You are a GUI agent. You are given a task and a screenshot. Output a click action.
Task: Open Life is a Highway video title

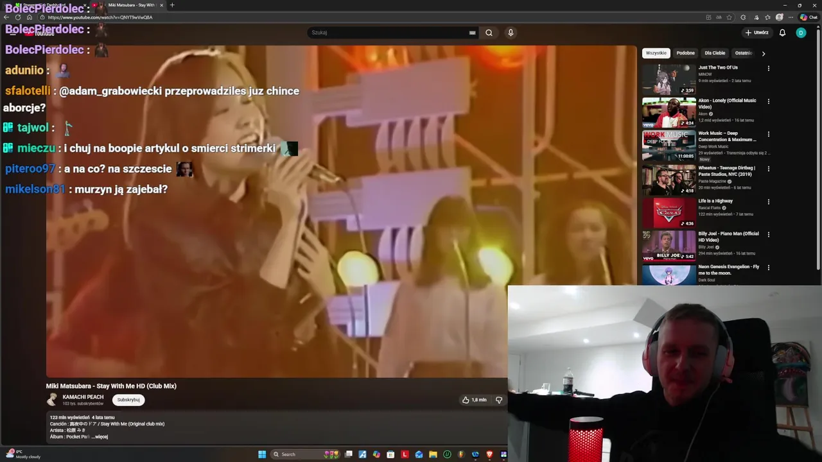[715, 201]
